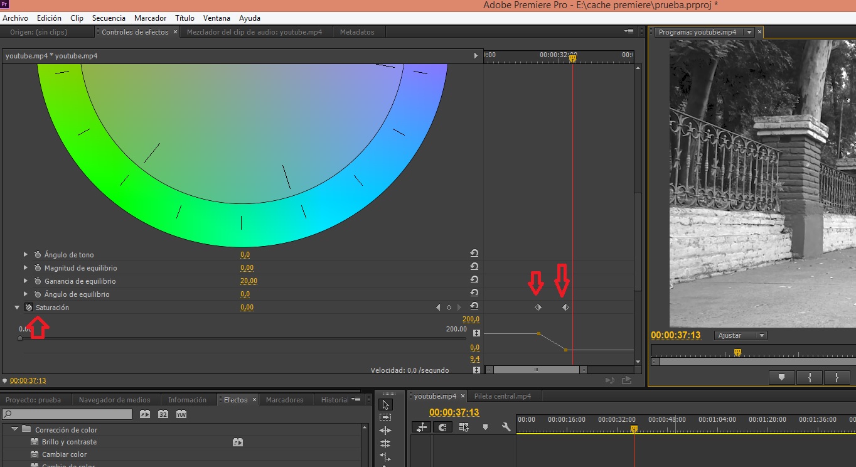
Task: Open the Archivo menu
Action: pos(15,18)
